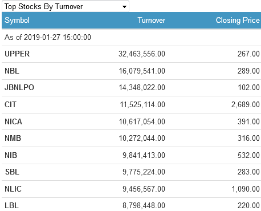Click NBL turnover value 16,079,541.00

click(x=142, y=71)
